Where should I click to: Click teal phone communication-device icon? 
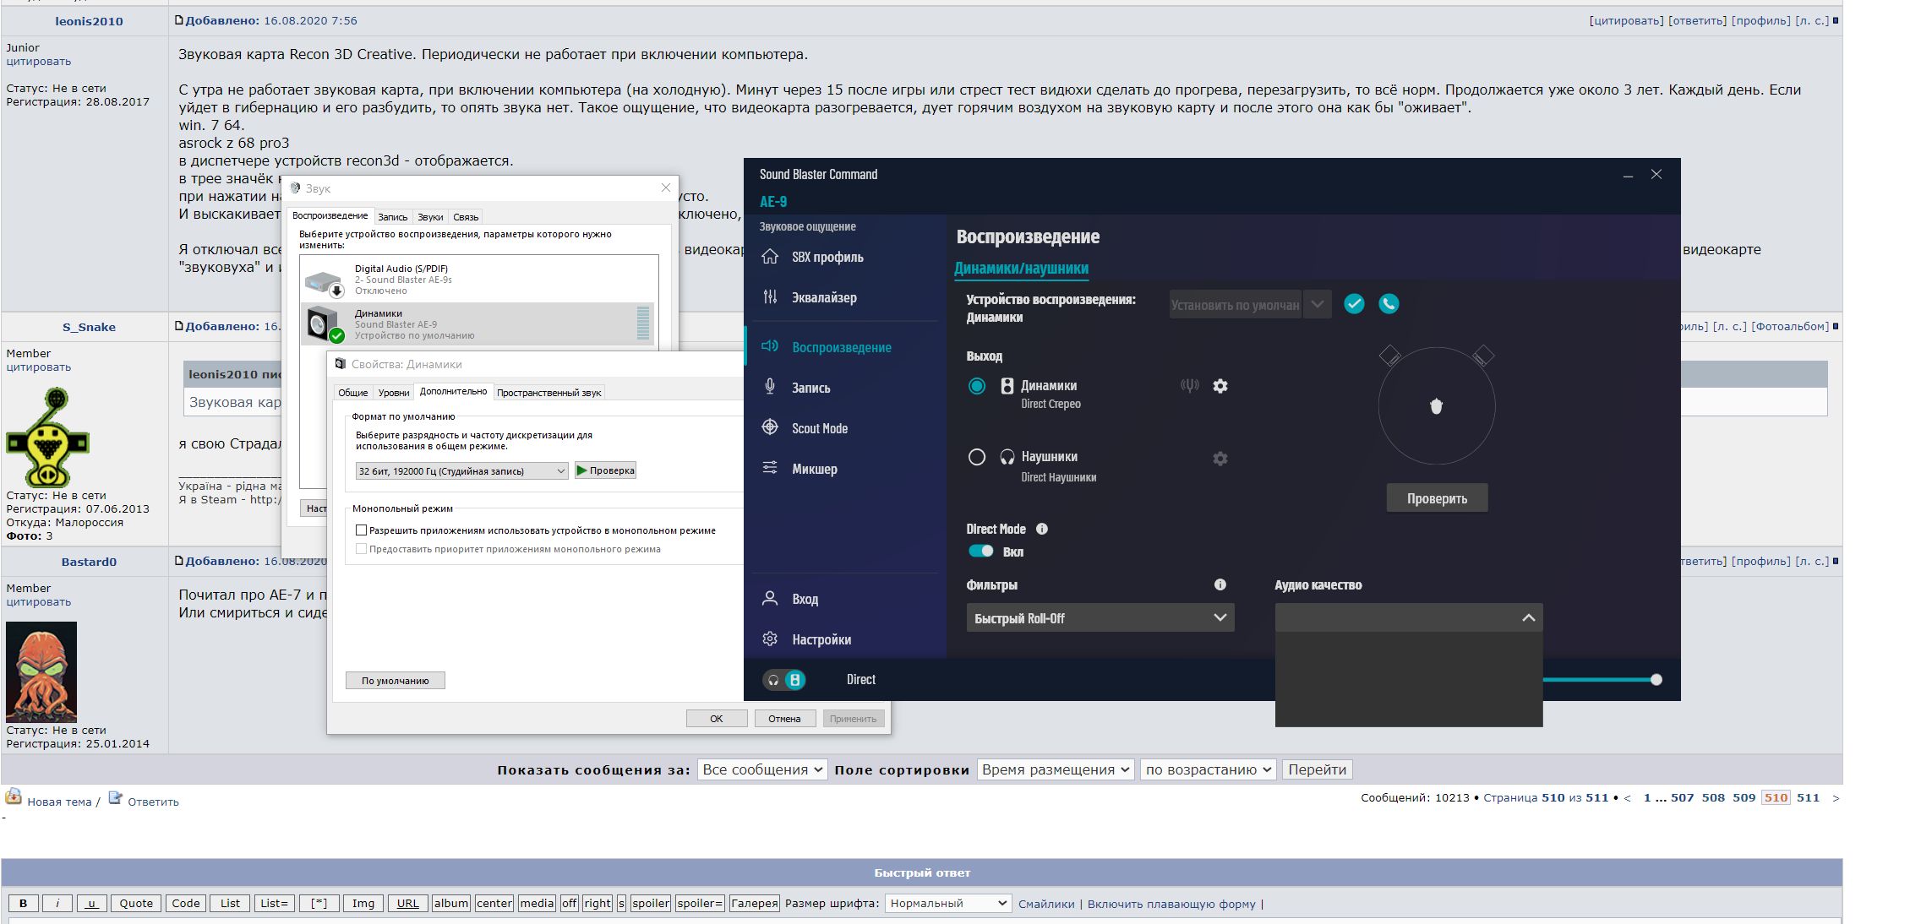pyautogui.click(x=1389, y=304)
